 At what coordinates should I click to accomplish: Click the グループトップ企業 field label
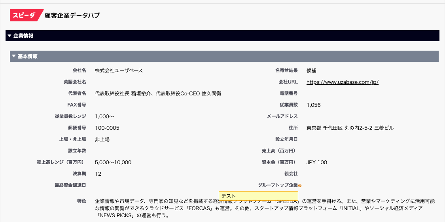(277, 185)
